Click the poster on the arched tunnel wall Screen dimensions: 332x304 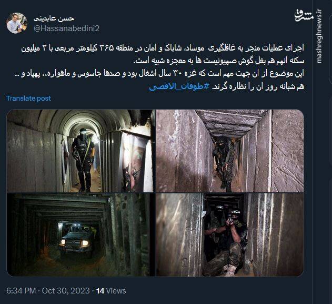point(135,162)
